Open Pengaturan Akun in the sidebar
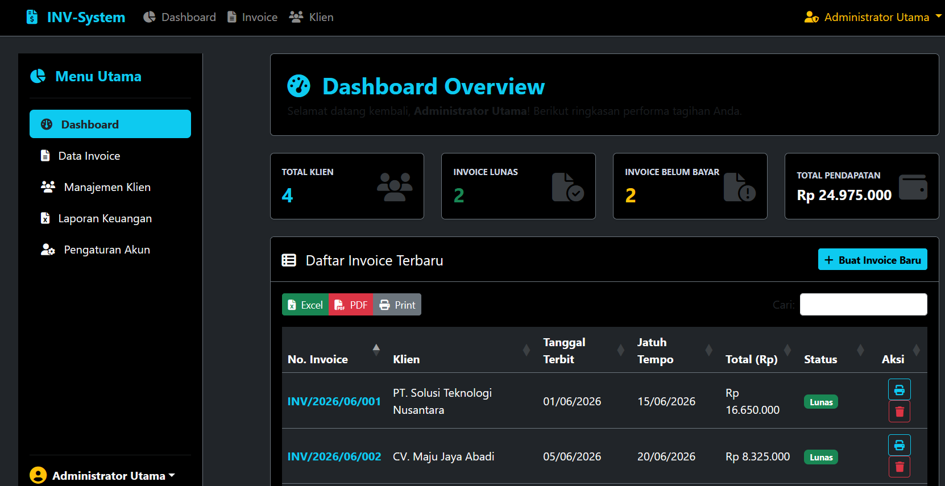The width and height of the screenshot is (945, 486). point(110,250)
